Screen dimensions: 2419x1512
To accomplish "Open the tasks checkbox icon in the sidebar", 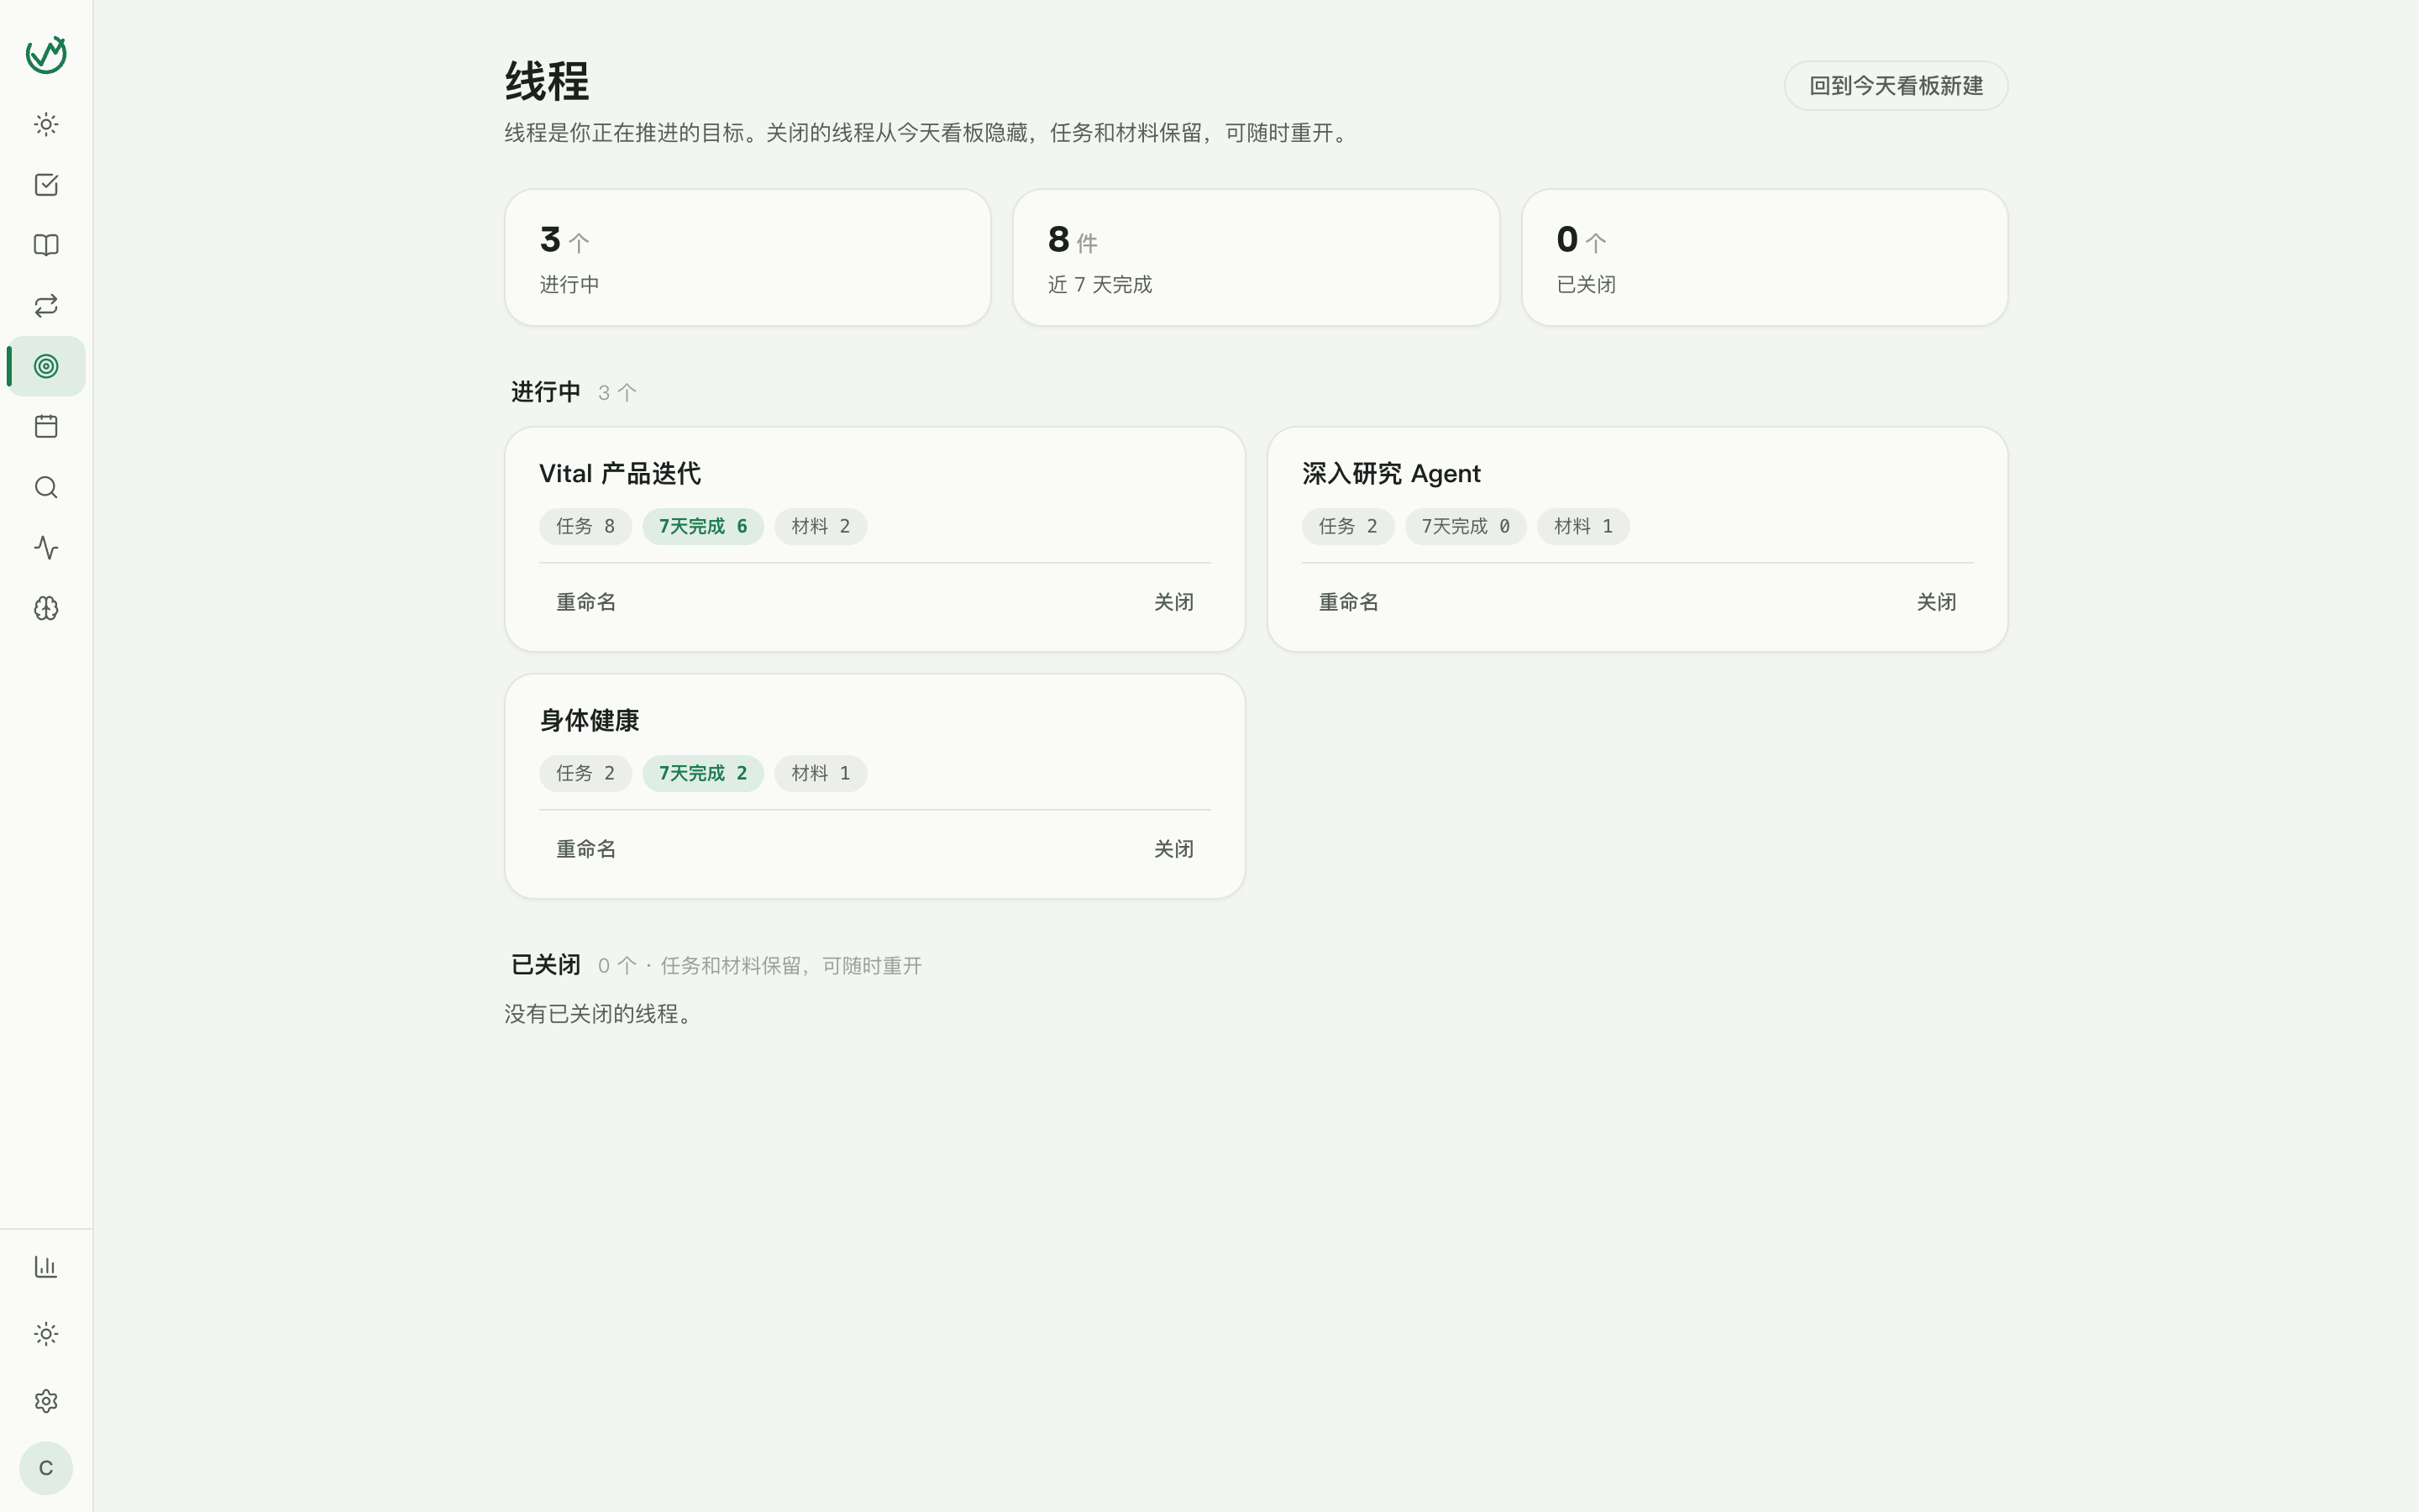I will click(x=46, y=185).
